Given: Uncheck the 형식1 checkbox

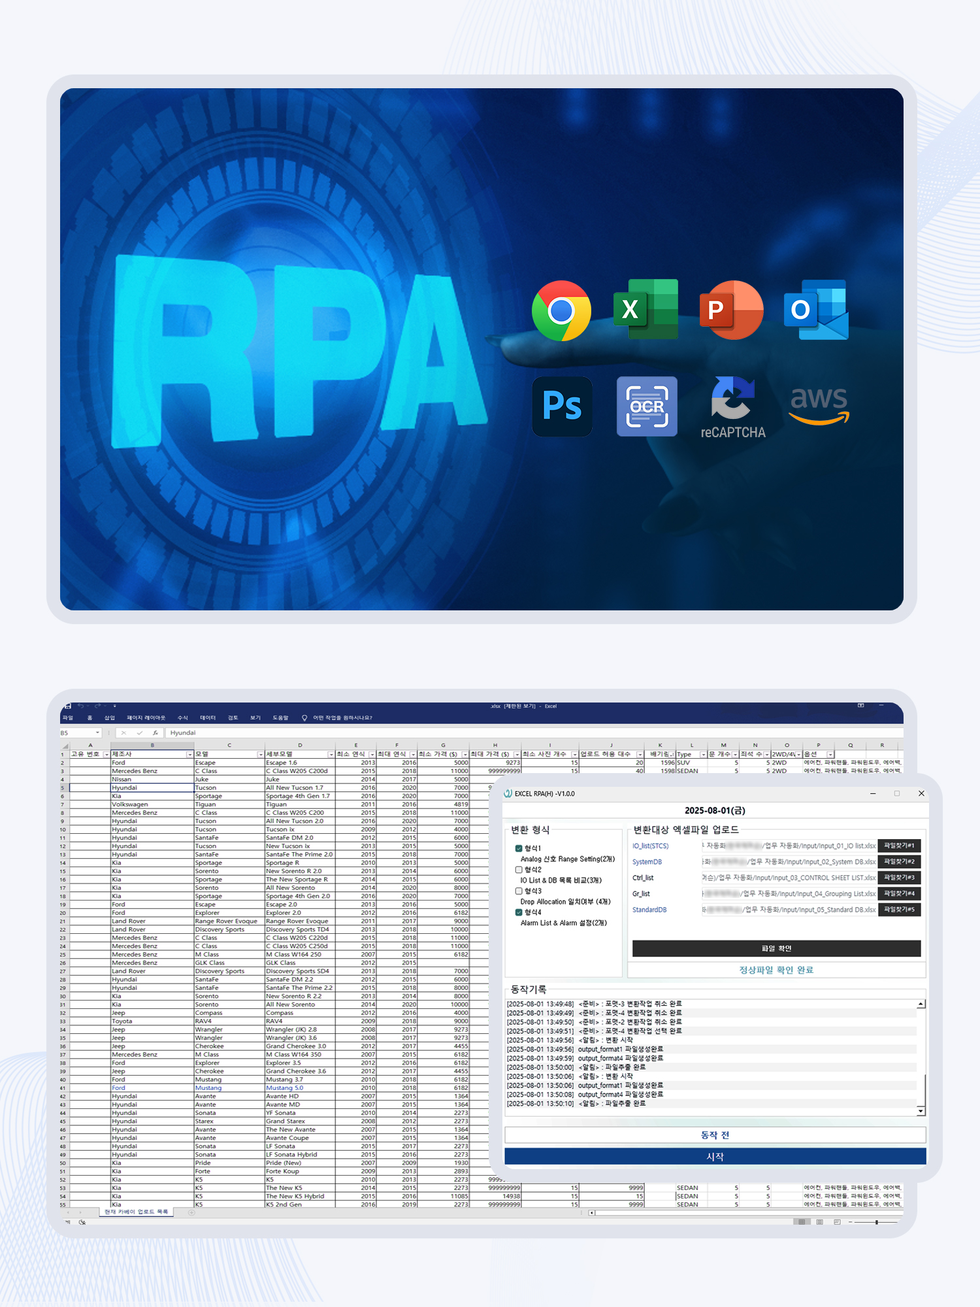Looking at the screenshot, I should (x=519, y=848).
